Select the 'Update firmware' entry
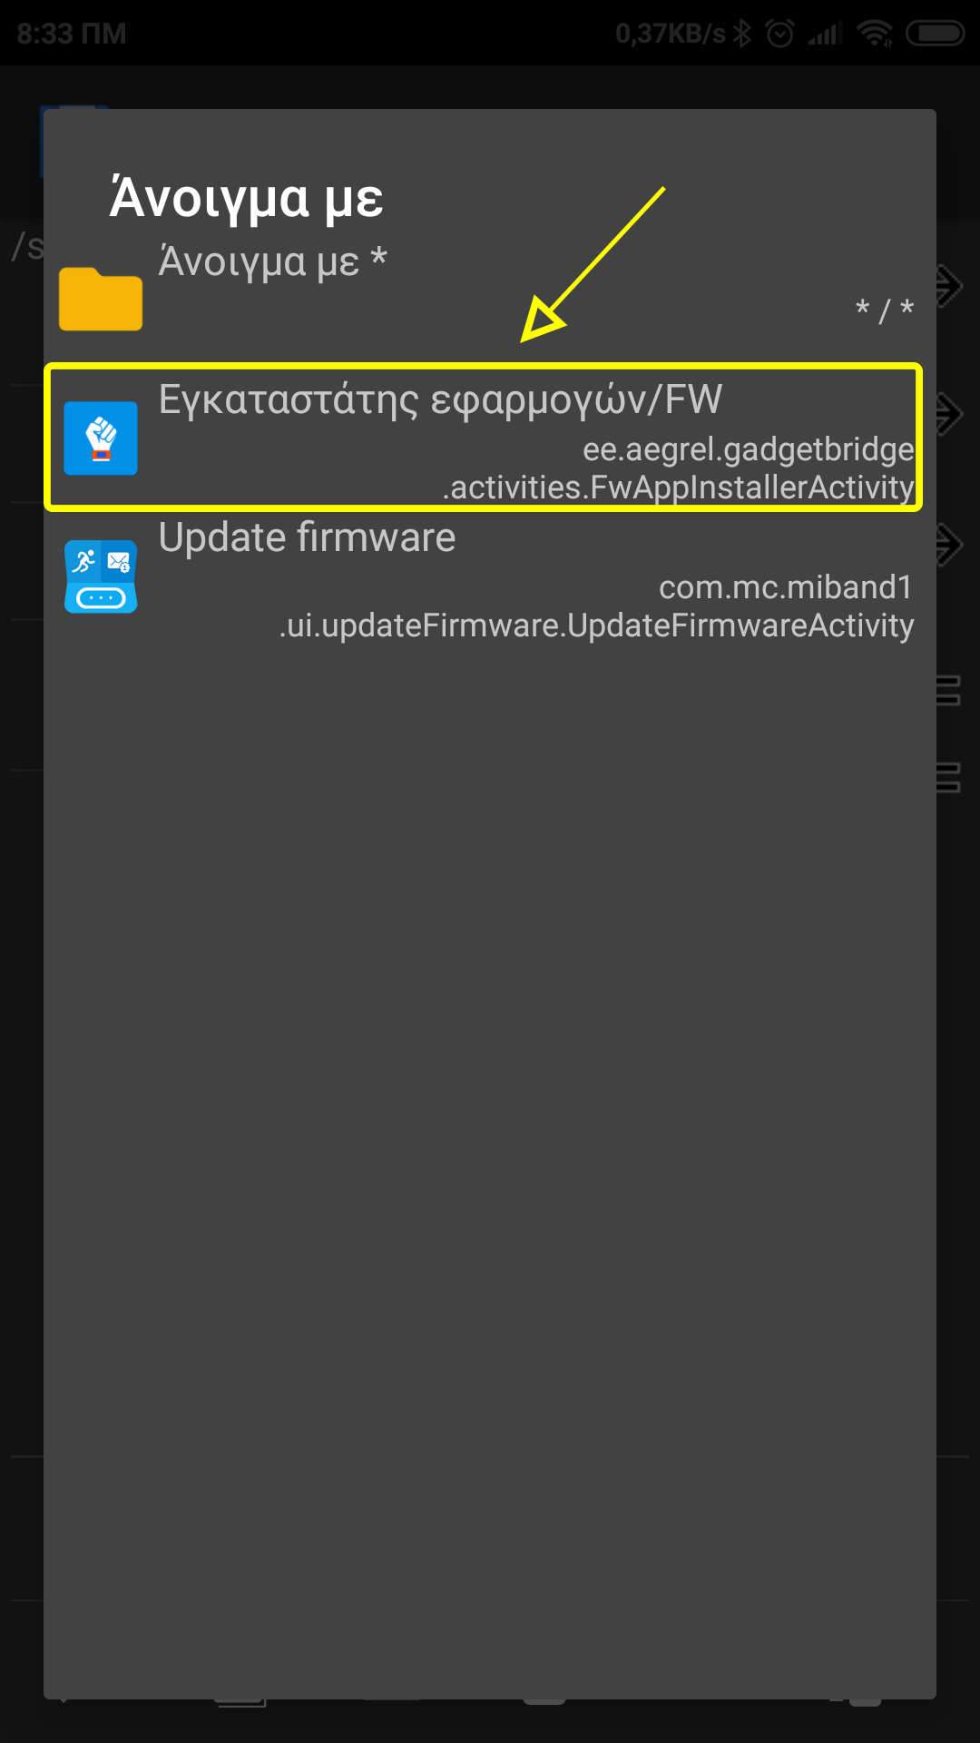The width and height of the screenshot is (980, 1743). (490, 578)
